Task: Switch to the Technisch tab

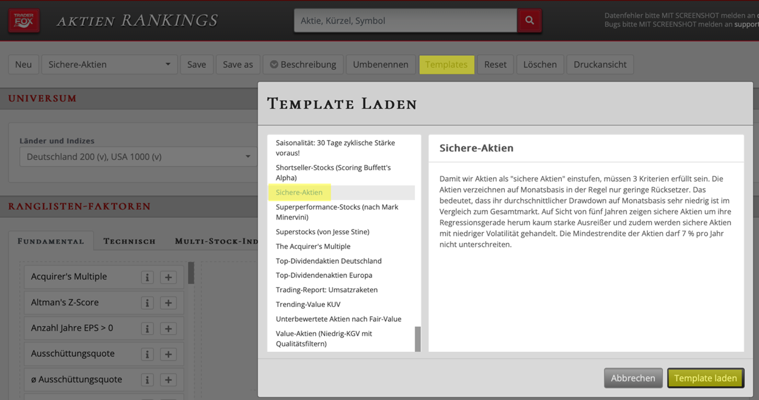Action: tap(129, 241)
